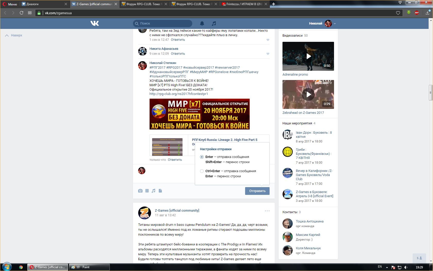433x271 pixels.
Task: Open the browser downloads panel
Action: click(x=428, y=13)
